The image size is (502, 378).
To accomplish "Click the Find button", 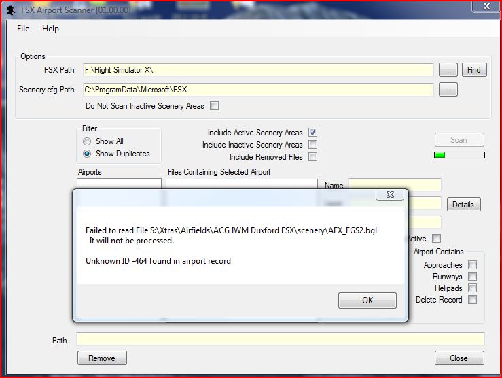I will tap(473, 70).
